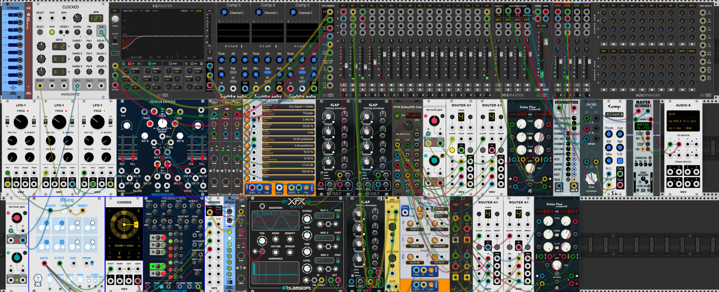Screen dimensions: 719x292
Task: Turn the XFX Wave OCTAVE knob
Action: (x=307, y=219)
